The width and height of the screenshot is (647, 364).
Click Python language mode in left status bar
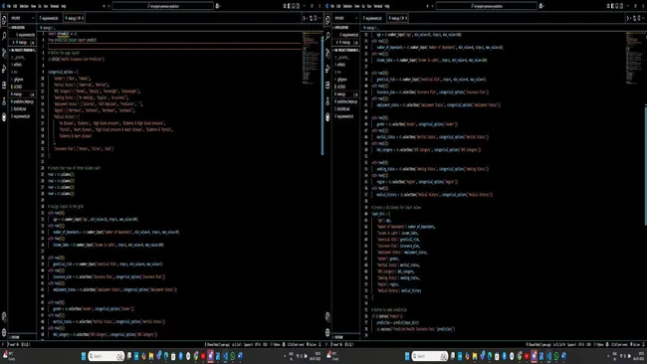click(277, 344)
